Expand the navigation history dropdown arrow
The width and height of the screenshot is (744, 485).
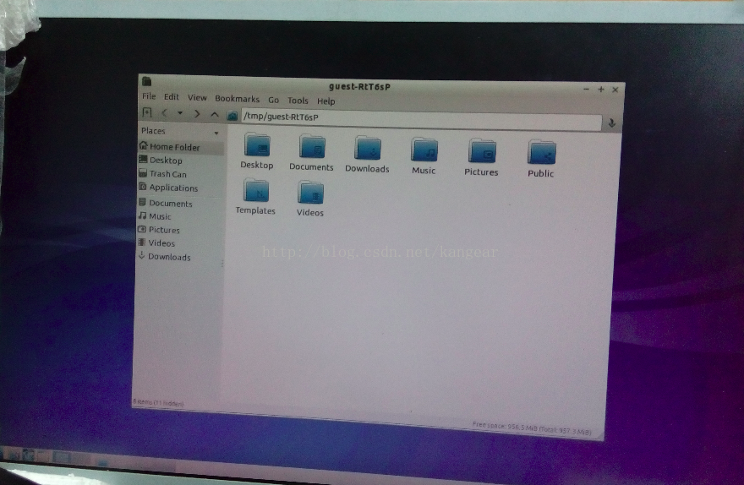pos(180,113)
